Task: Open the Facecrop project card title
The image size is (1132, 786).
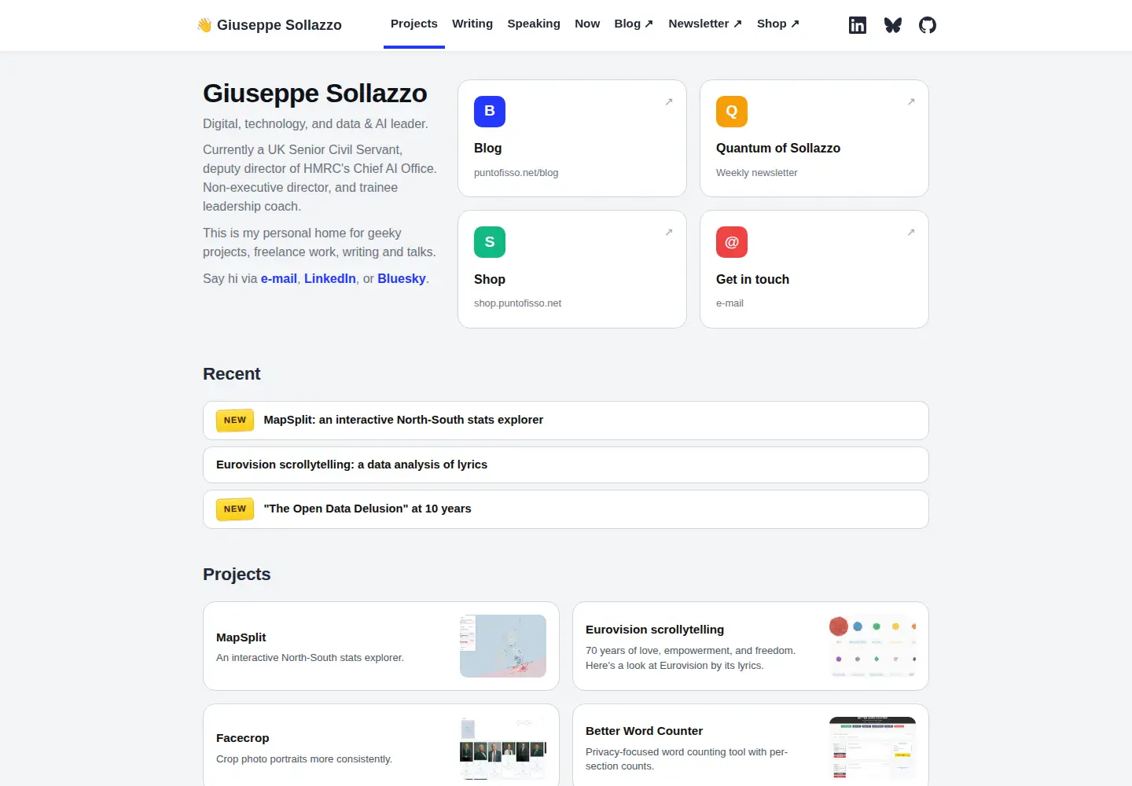Action: click(x=243, y=738)
